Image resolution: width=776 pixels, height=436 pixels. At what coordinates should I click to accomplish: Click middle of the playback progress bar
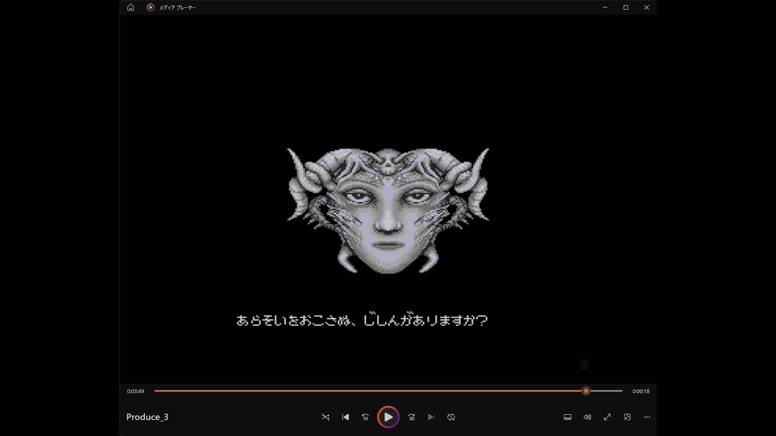coord(388,391)
